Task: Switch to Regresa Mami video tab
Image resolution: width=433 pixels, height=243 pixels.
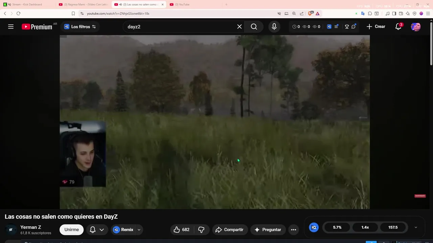Action: pyautogui.click(x=83, y=4)
